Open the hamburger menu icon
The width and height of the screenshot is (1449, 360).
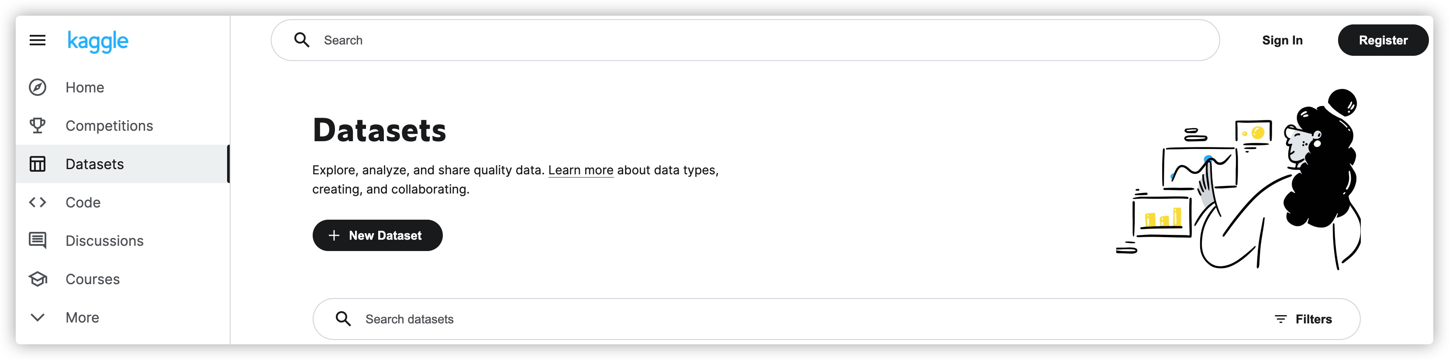tap(38, 41)
